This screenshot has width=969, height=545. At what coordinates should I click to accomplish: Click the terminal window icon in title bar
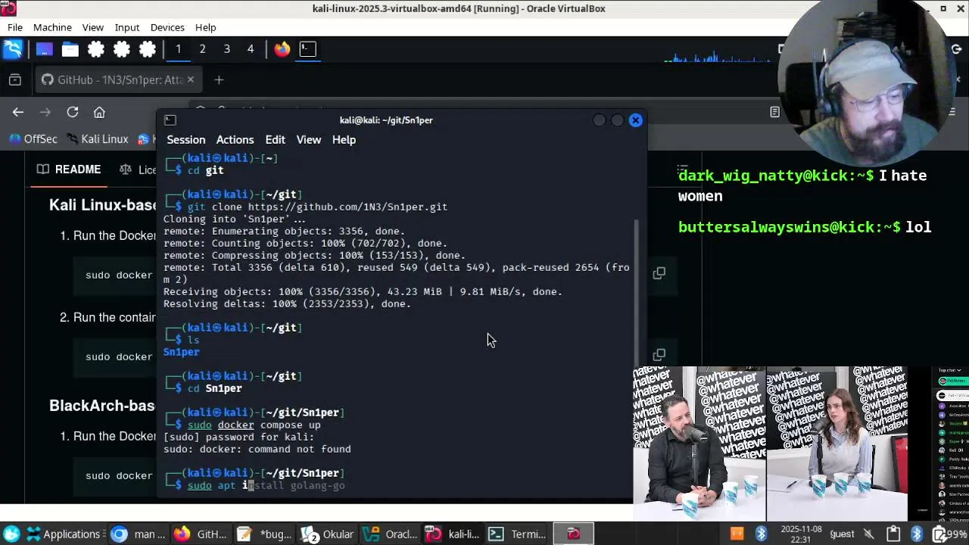170,120
